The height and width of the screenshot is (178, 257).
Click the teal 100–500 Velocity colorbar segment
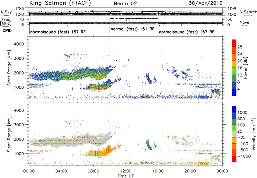[234, 122]
